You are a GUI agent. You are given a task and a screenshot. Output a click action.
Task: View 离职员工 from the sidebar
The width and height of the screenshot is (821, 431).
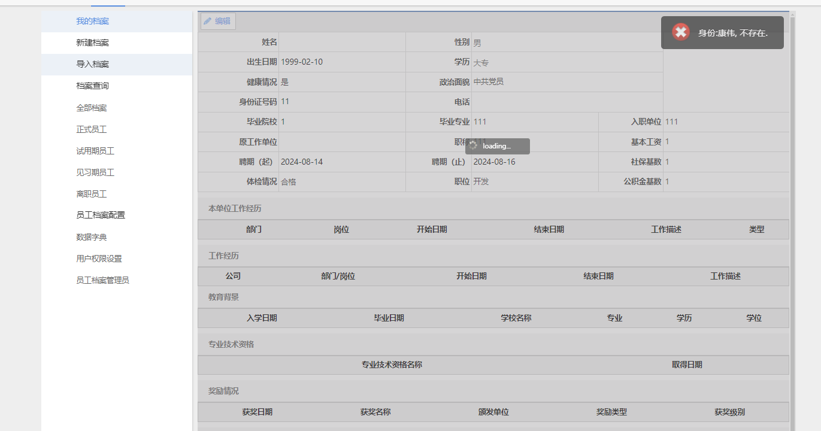coord(92,194)
